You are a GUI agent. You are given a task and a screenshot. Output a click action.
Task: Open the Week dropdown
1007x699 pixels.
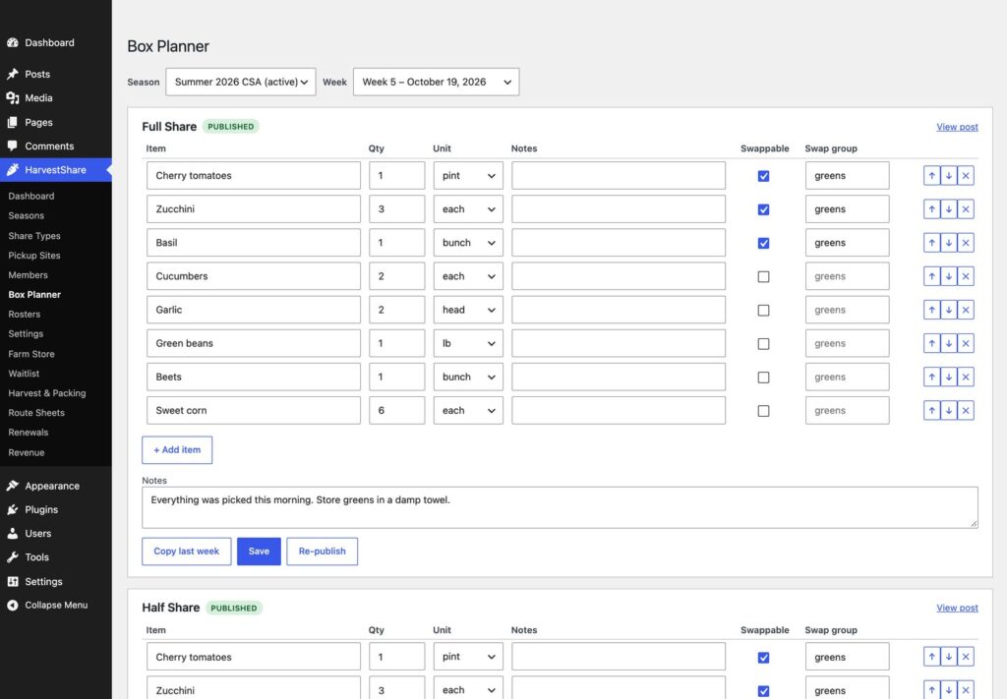pos(436,82)
